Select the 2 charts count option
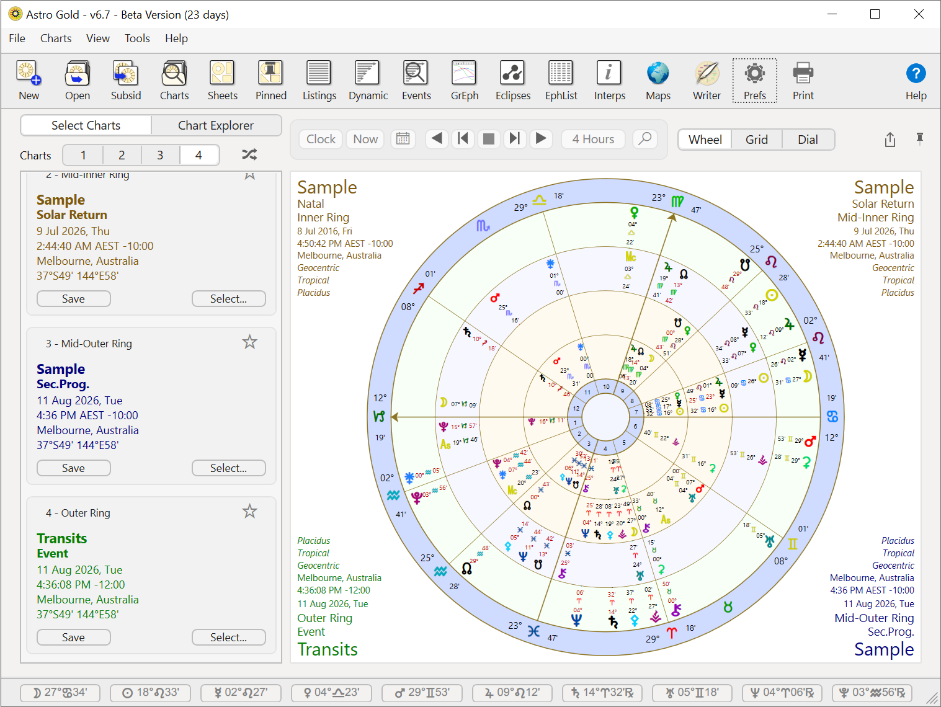Image resolution: width=941 pixels, height=707 pixels. click(x=122, y=155)
